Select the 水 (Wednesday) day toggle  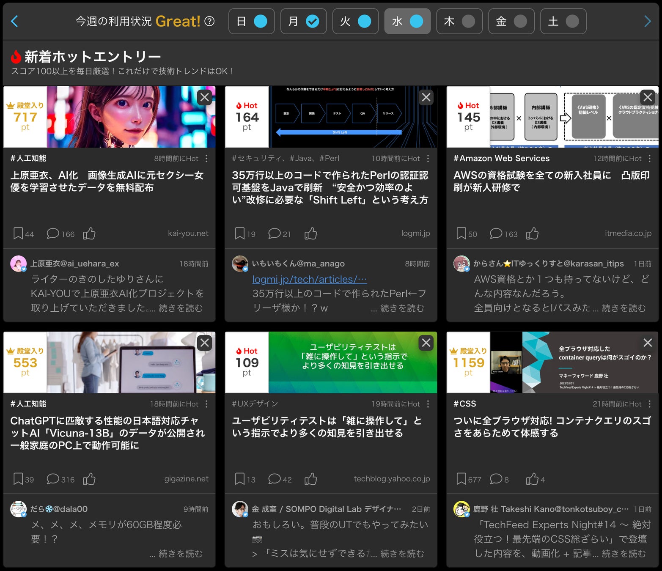(407, 21)
